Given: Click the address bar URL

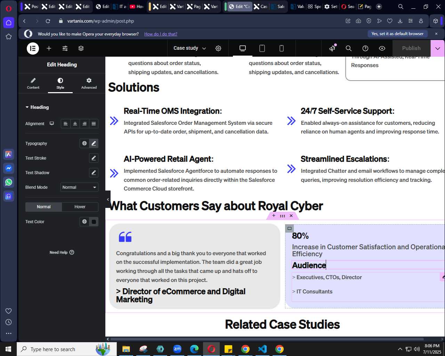Looking at the screenshot, I should [x=100, y=21].
